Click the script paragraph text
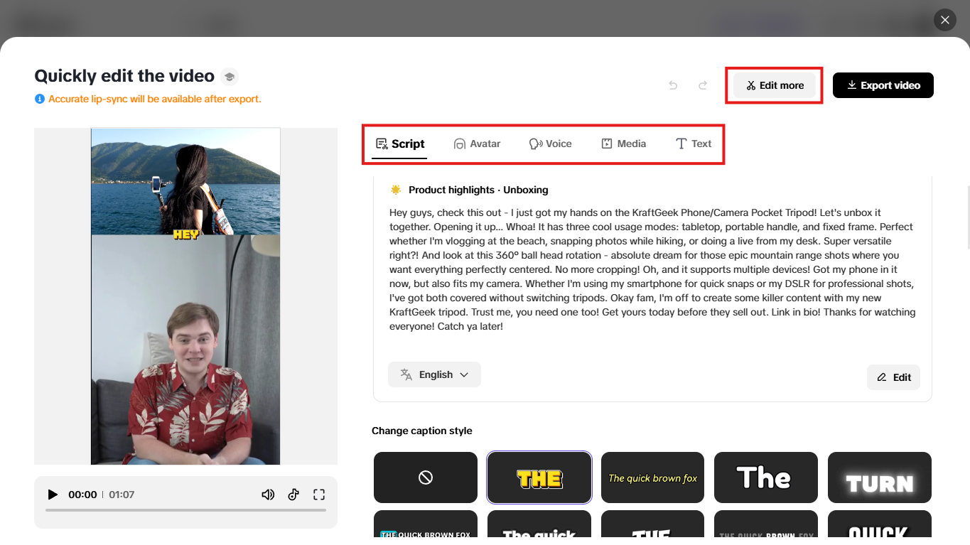Viewport: 970px width, 545px height. point(652,269)
